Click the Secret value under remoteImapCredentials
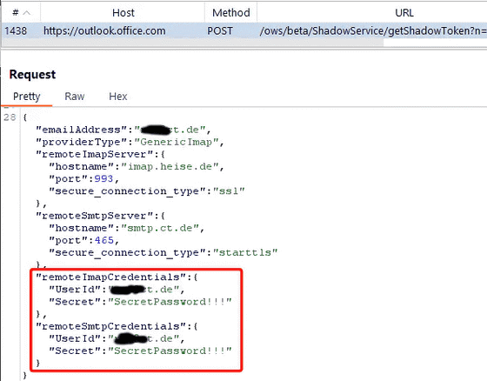The height and width of the screenshot is (381, 487). coord(170,302)
